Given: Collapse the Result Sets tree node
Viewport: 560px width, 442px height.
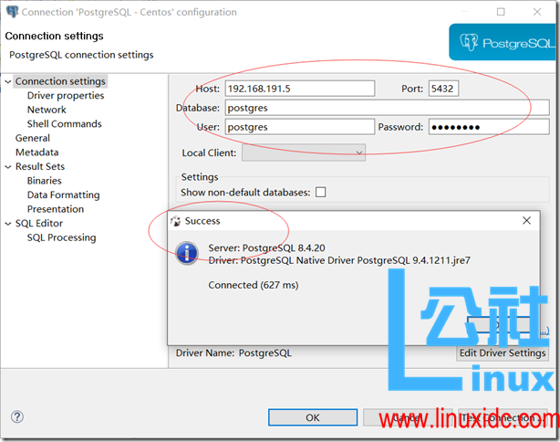Looking at the screenshot, I should pyautogui.click(x=8, y=167).
